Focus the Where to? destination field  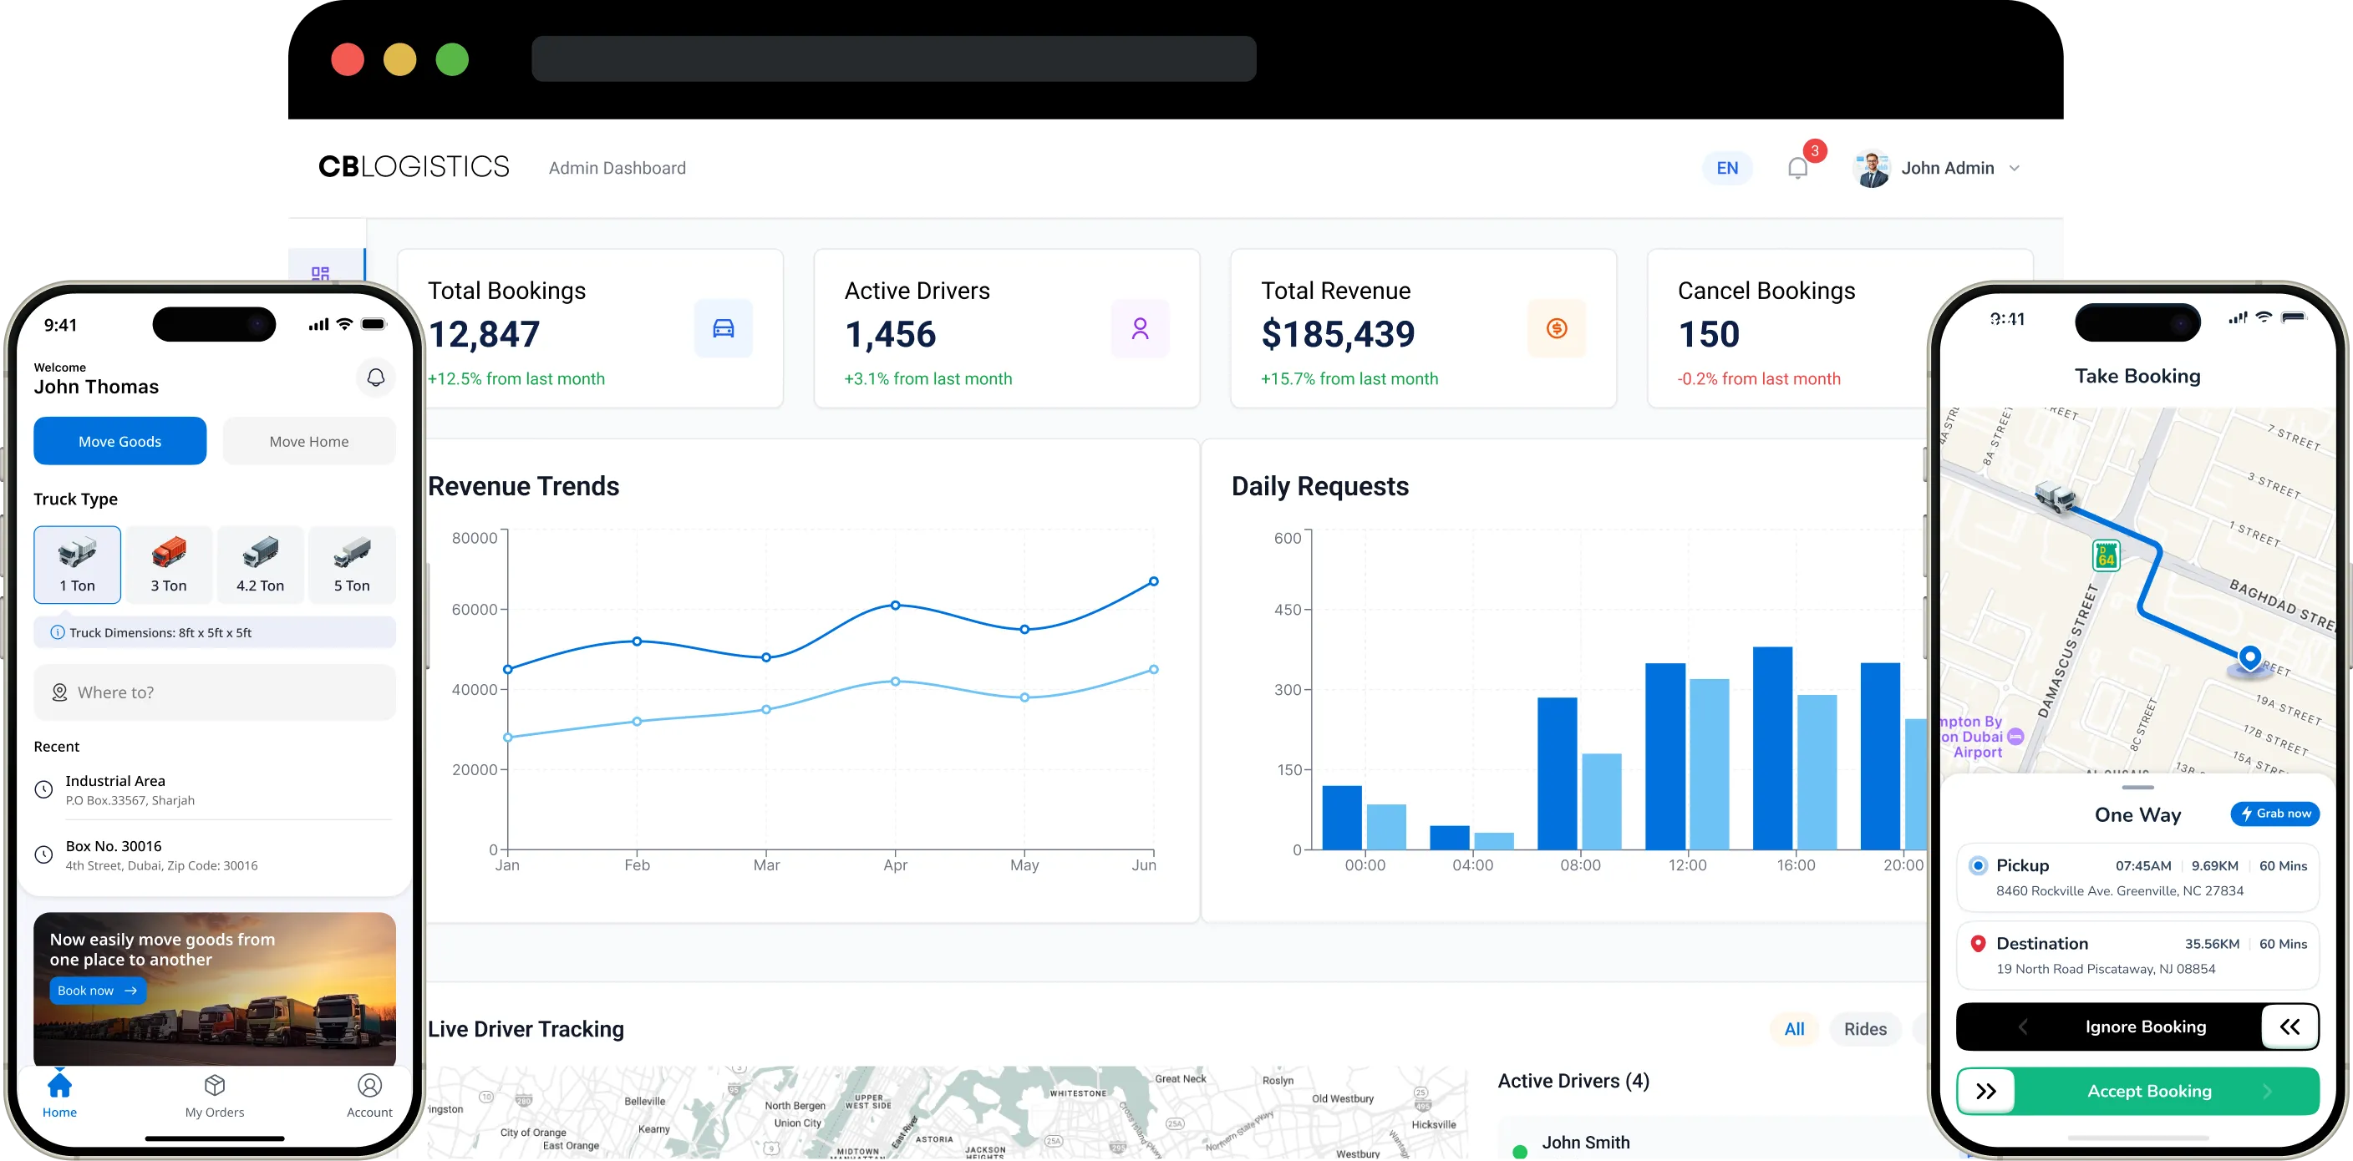(x=215, y=692)
